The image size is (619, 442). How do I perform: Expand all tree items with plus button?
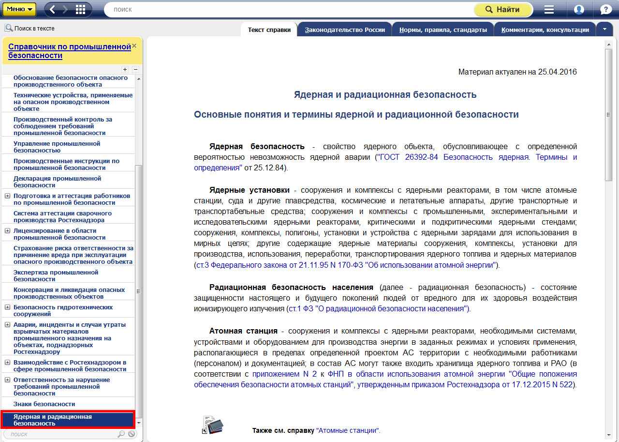pos(125,69)
